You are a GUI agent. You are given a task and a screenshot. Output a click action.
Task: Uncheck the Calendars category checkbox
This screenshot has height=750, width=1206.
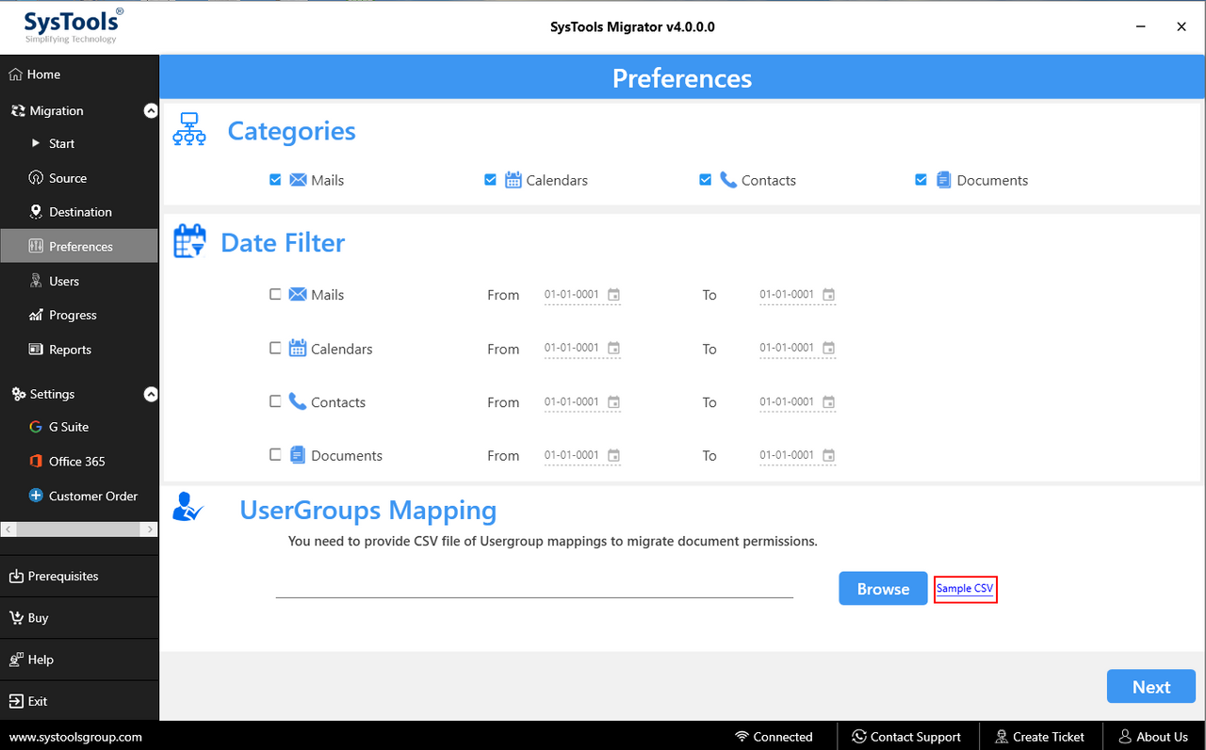[490, 179]
